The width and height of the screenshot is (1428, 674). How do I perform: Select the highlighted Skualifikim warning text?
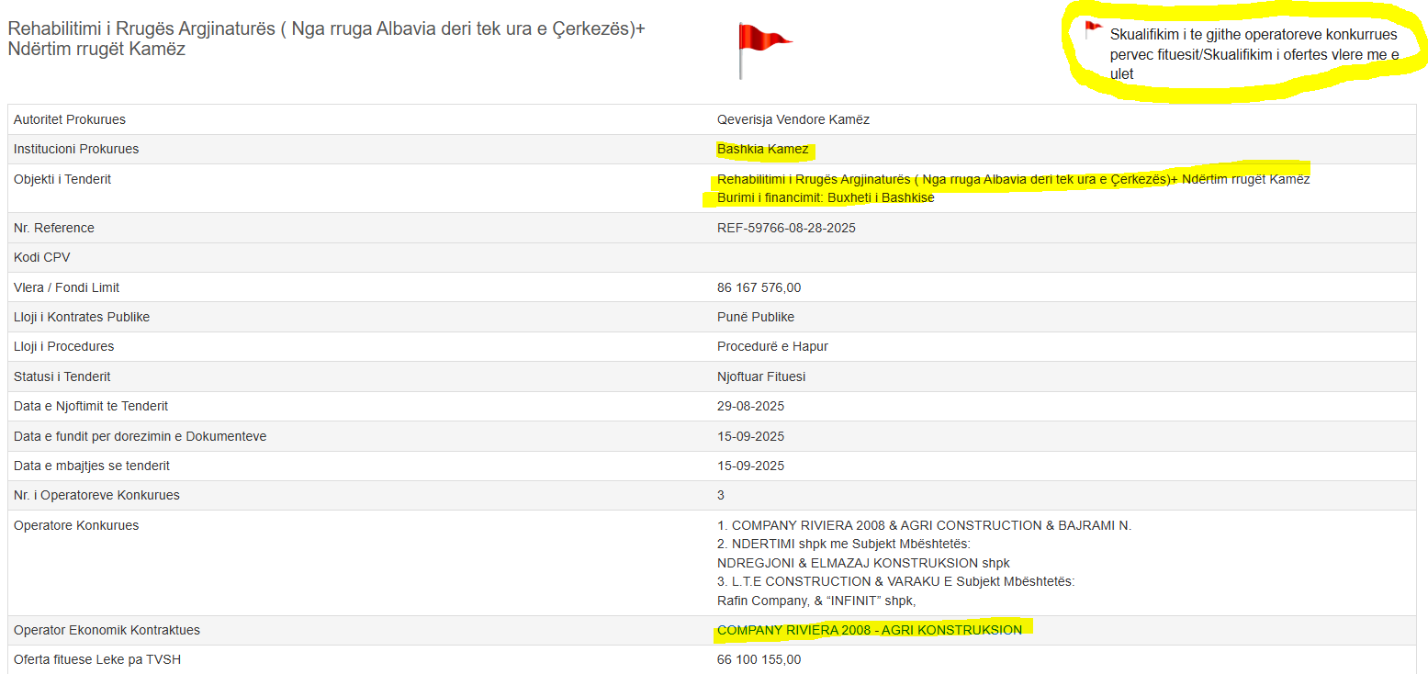1253,54
